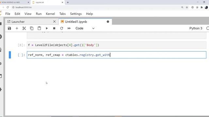
Task: Open the cell type Code dropdown
Action: point(85,28)
